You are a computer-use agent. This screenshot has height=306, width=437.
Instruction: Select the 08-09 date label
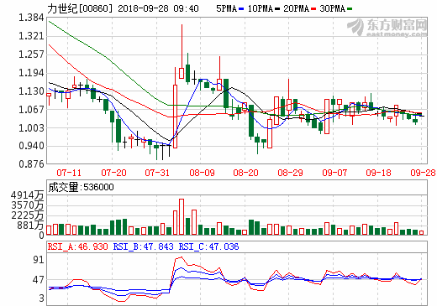202,173
